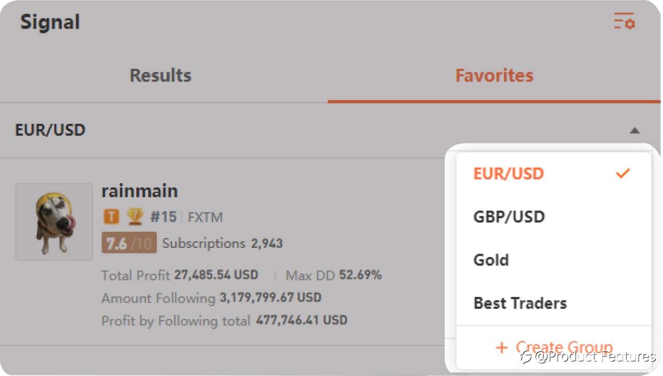The height and width of the screenshot is (376, 663).
Task: Switch to the Favorites tab
Action: (494, 76)
